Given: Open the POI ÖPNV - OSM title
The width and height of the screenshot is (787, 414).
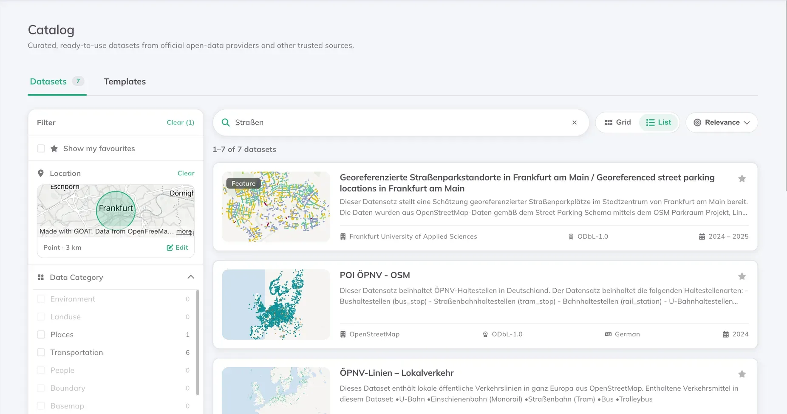Looking at the screenshot, I should [x=375, y=275].
